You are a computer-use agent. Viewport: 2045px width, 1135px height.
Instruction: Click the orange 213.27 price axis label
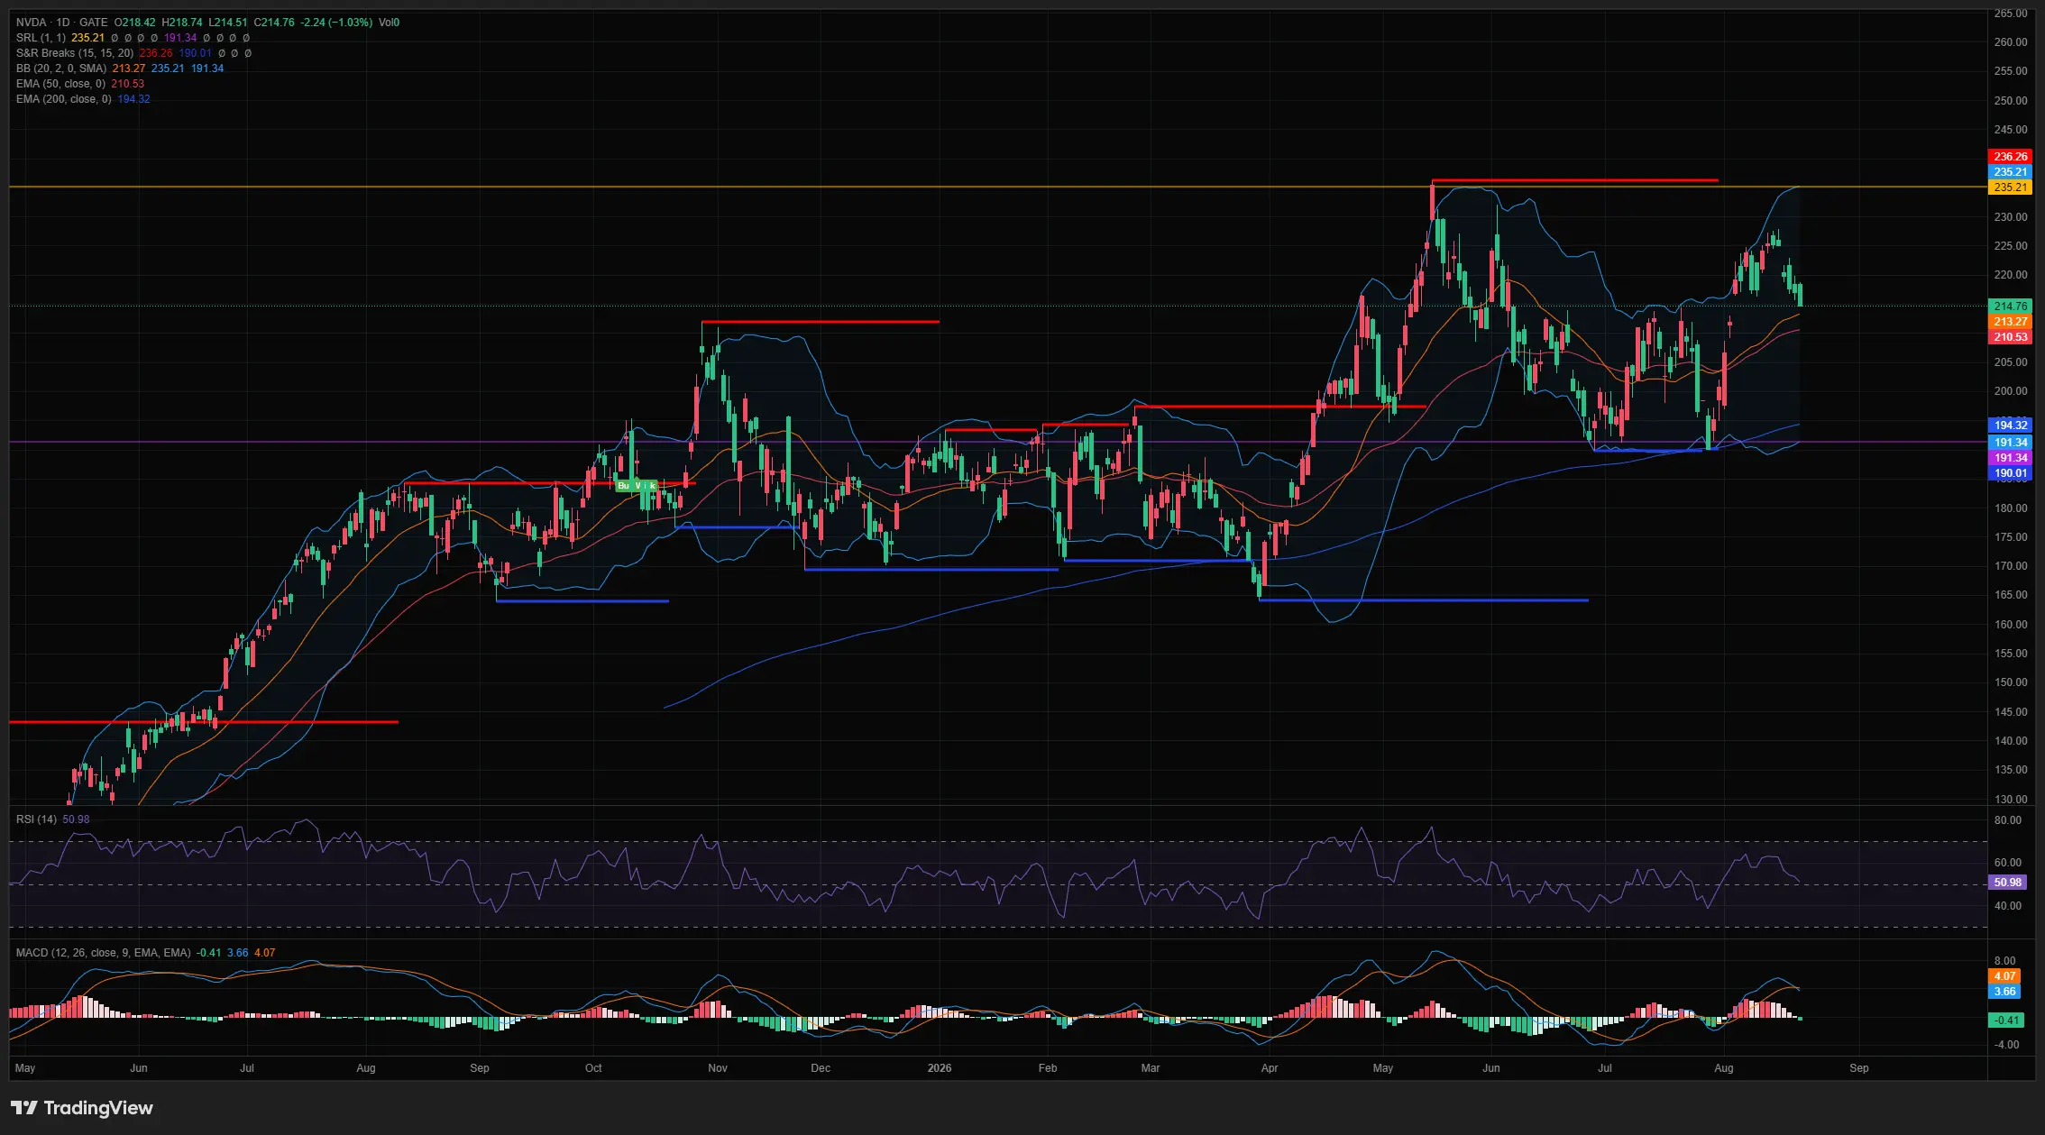2011,322
